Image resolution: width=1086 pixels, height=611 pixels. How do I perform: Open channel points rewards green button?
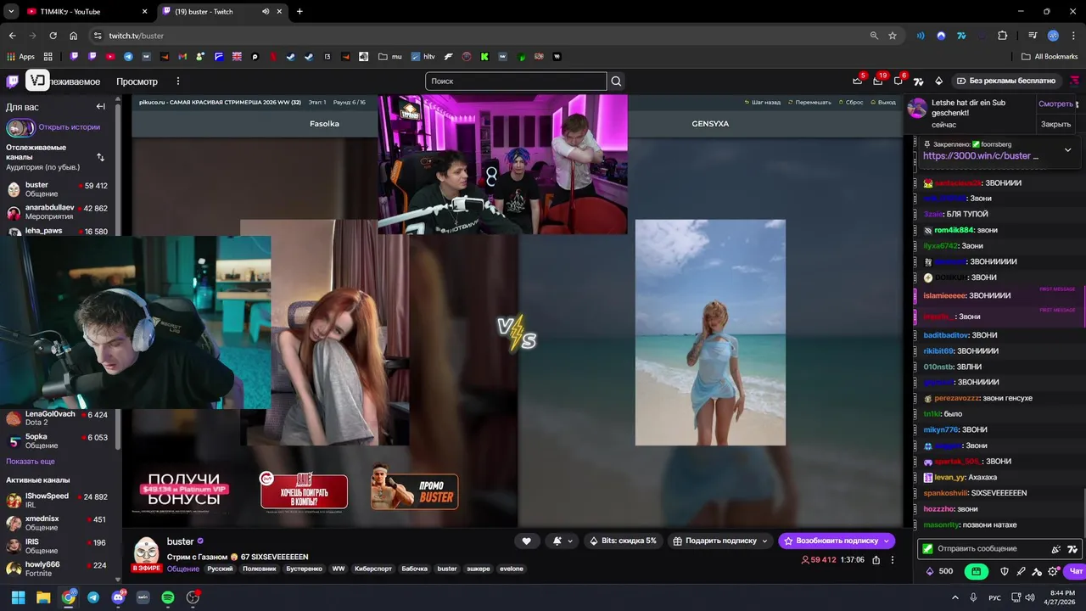[x=976, y=571]
